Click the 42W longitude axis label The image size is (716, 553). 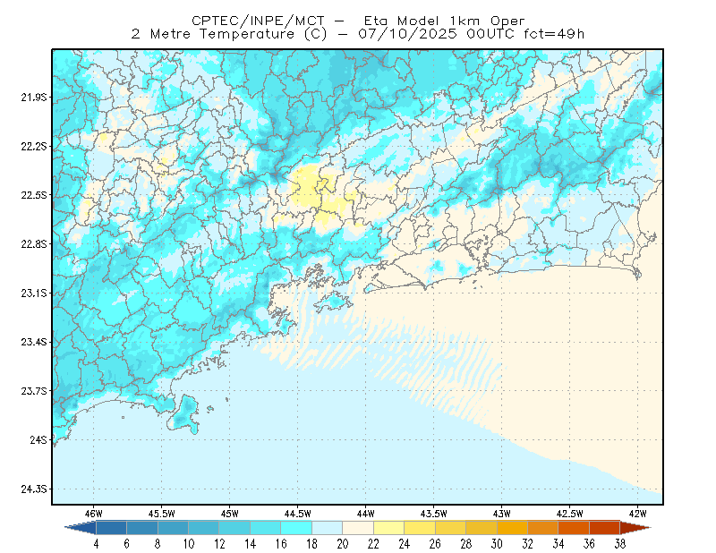[x=638, y=514]
